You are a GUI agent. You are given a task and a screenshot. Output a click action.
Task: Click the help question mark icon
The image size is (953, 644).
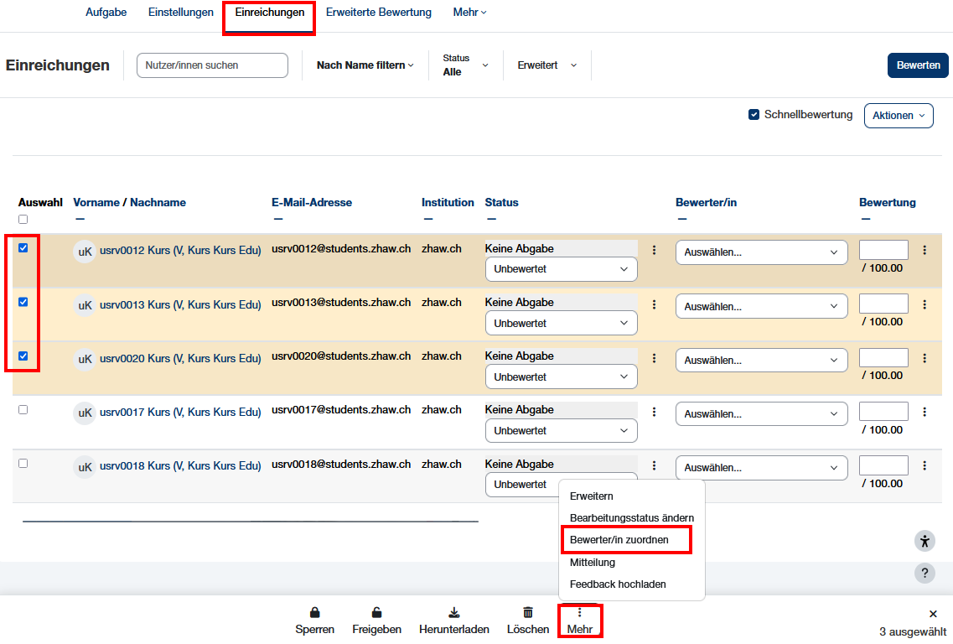924,574
